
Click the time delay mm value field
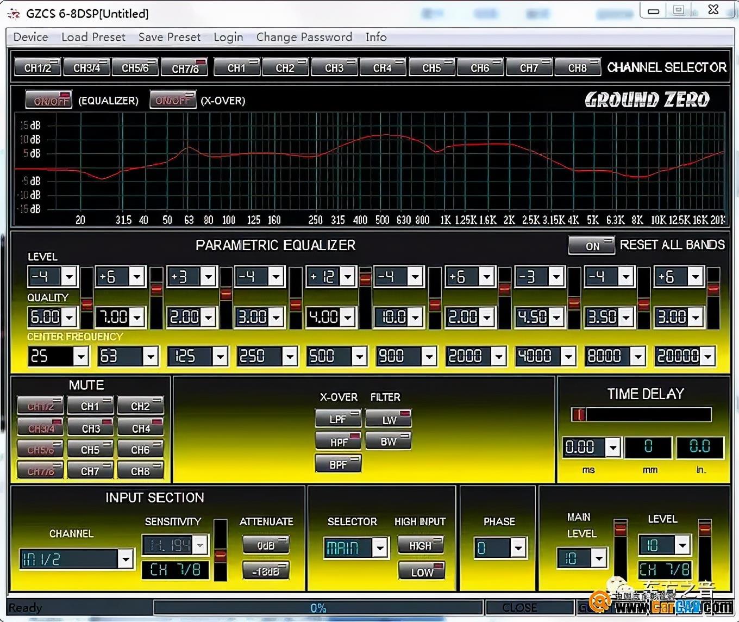point(648,447)
